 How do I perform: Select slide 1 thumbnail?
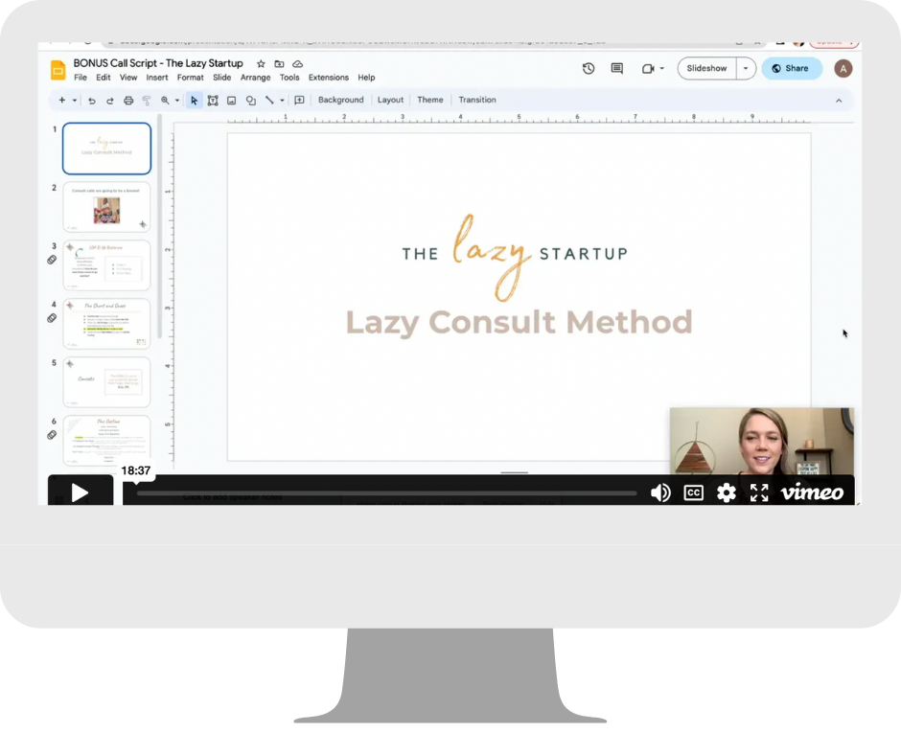click(107, 149)
